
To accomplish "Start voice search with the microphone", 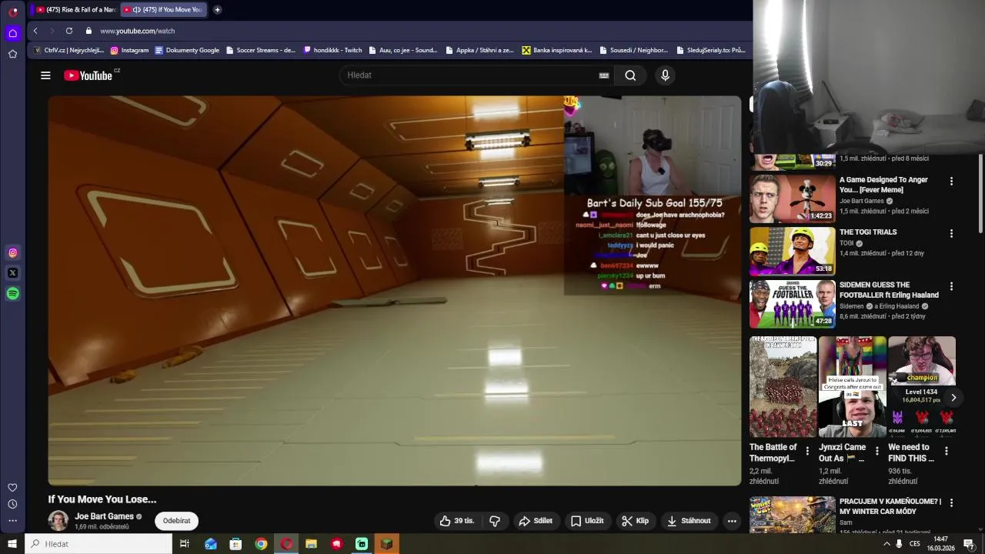I will pos(666,75).
